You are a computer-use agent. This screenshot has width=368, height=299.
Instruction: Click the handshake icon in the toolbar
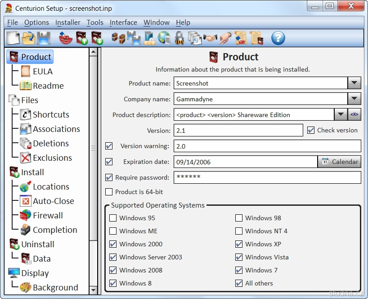coord(210,38)
